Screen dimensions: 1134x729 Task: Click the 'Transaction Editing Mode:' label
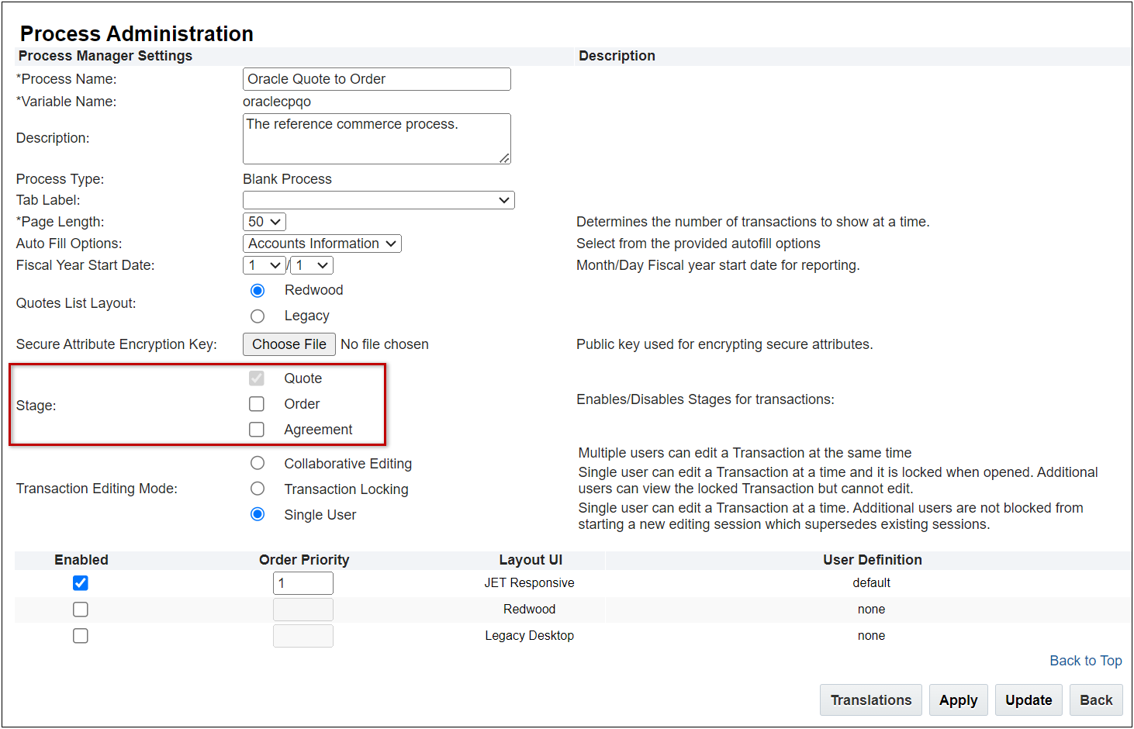coord(97,489)
